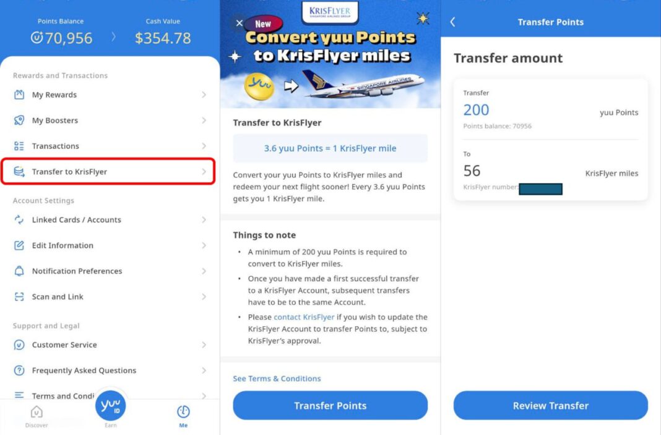Image resolution: width=661 pixels, height=435 pixels.
Task: Switch to the Discover tab
Action: pyautogui.click(x=36, y=415)
